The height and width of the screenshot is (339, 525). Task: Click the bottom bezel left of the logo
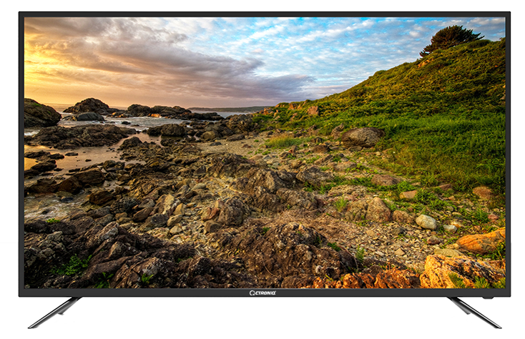click(143, 293)
